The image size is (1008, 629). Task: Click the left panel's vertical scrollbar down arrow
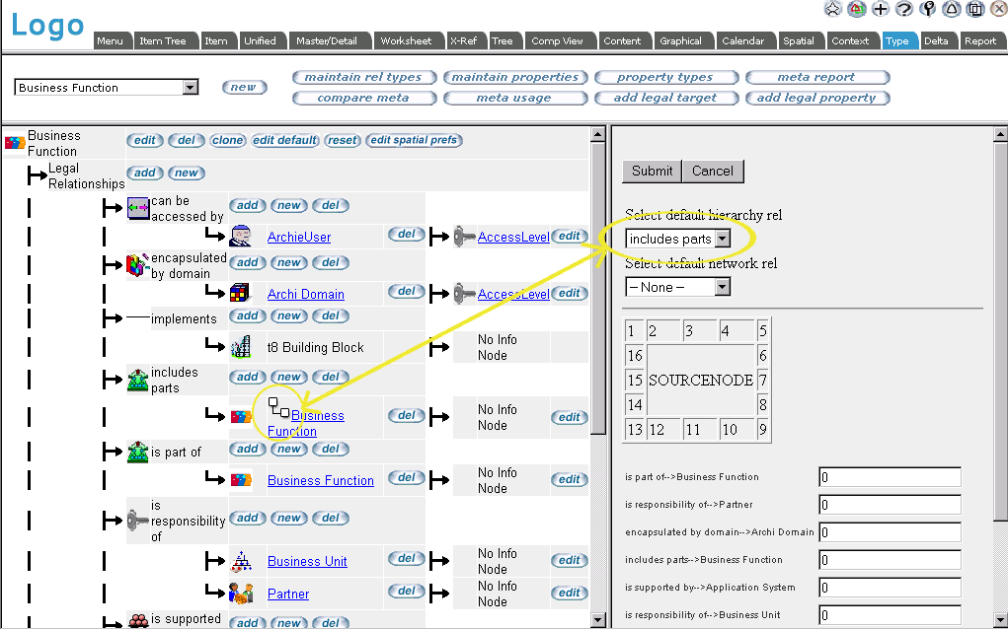pyautogui.click(x=597, y=620)
